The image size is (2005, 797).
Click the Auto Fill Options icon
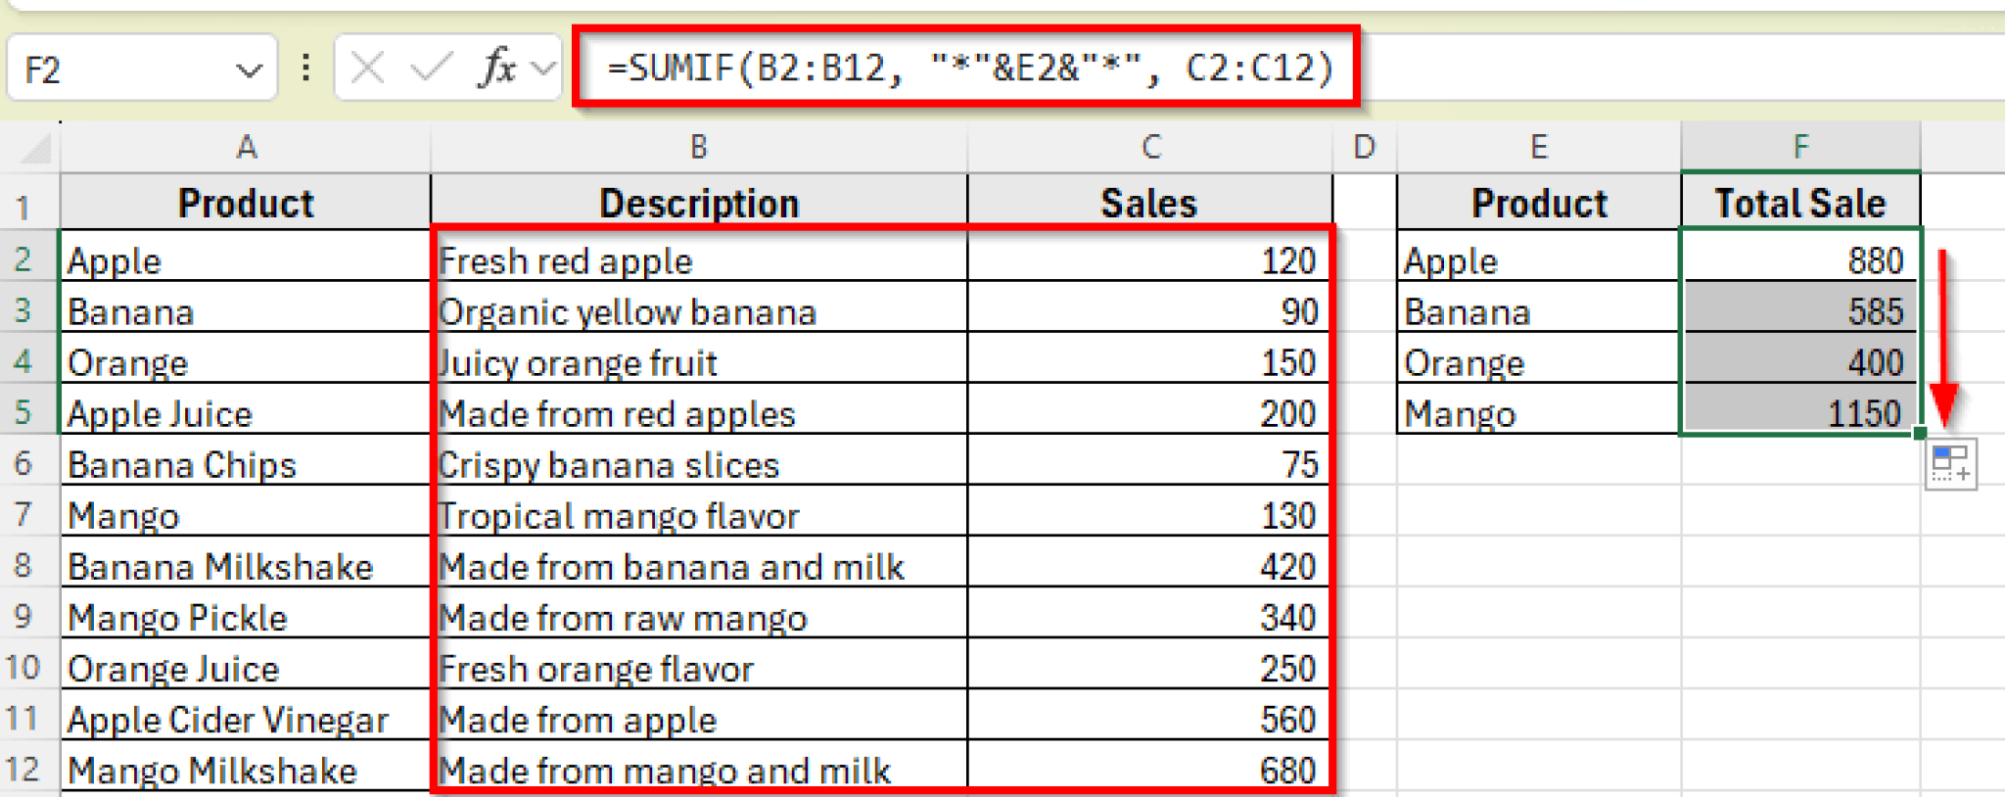[1950, 465]
